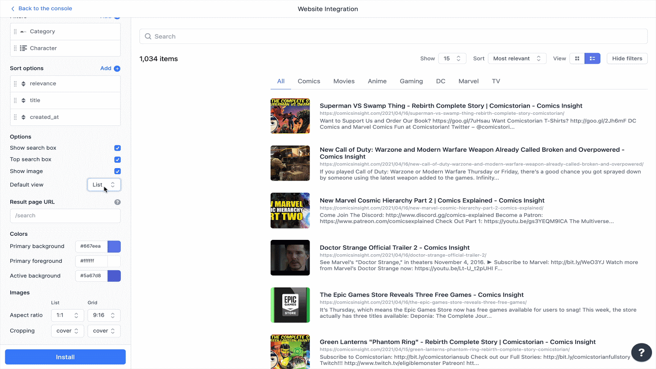Select the TV tab
656x369 pixels.
click(496, 81)
